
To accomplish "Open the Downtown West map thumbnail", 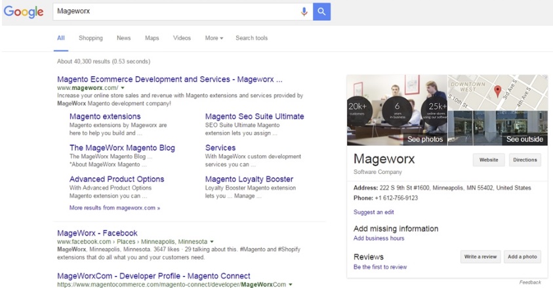I will (x=498, y=93).
